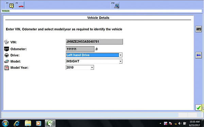Image resolution: width=204 pixels, height=127 pixels.
Task: Open the F12 system tools icon
Action: pos(115,5)
